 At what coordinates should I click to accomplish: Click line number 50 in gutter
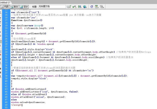[x=6, y=108]
